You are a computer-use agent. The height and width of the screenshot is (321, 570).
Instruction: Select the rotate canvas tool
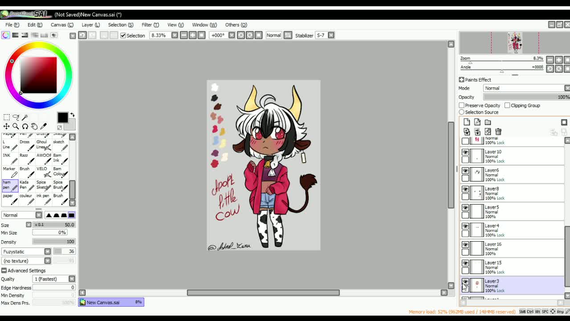coord(25,127)
